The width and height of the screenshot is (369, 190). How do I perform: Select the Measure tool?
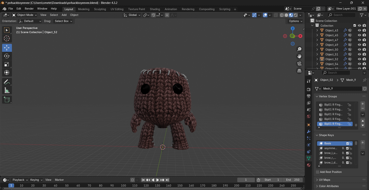point(7,90)
